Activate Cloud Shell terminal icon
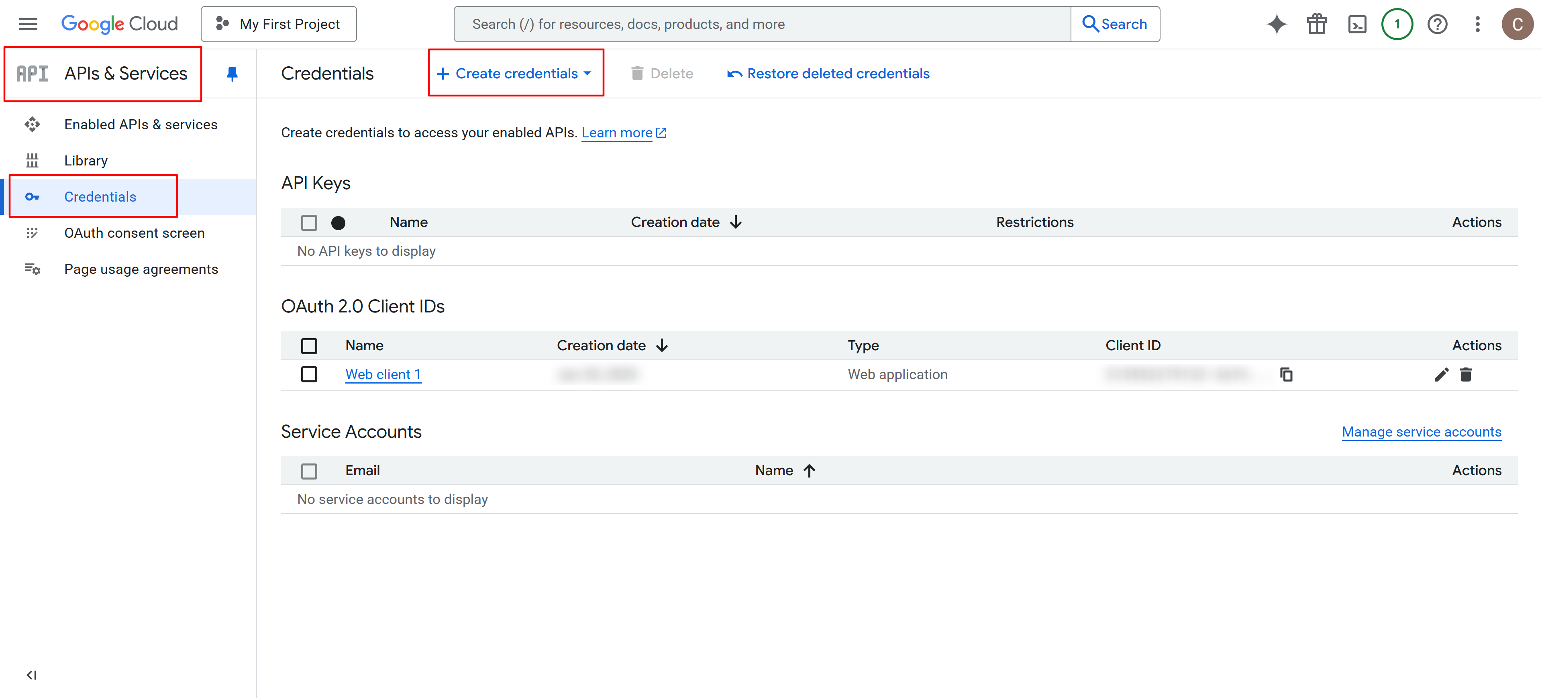 click(1356, 24)
